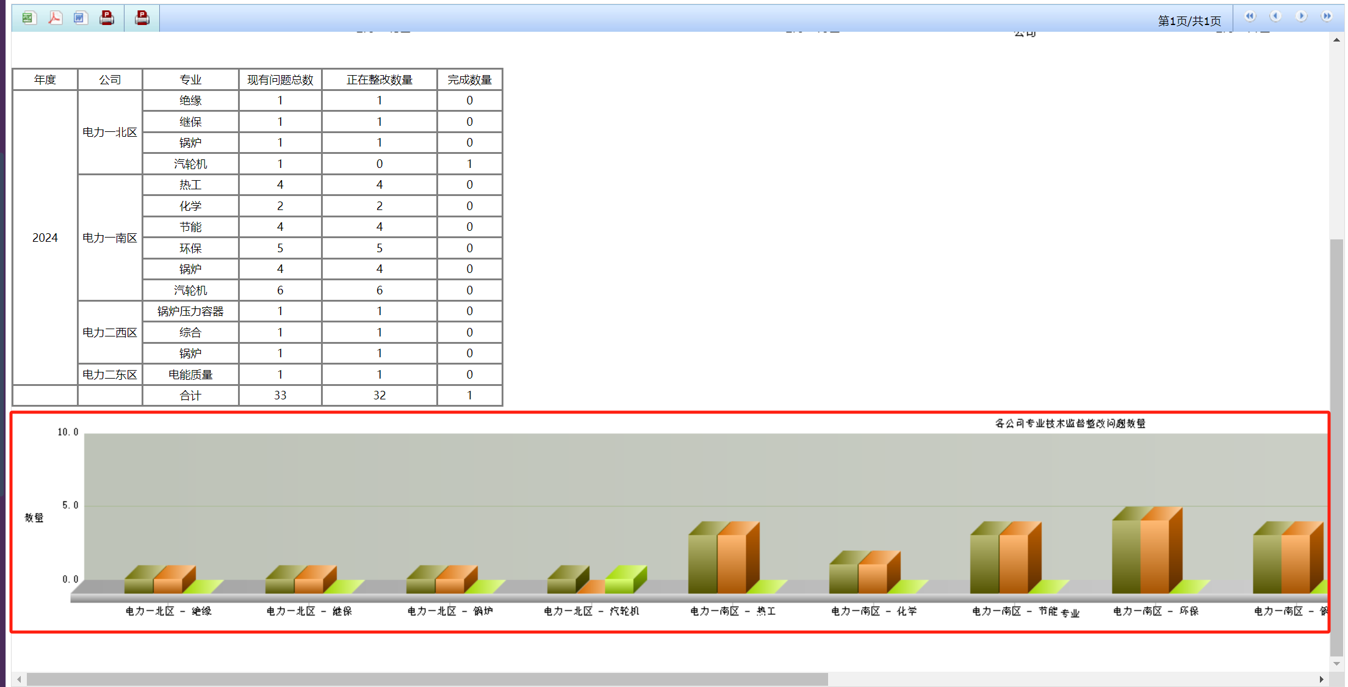The width and height of the screenshot is (1348, 687).
Task: Click print icon next to Word export
Action: tap(107, 18)
